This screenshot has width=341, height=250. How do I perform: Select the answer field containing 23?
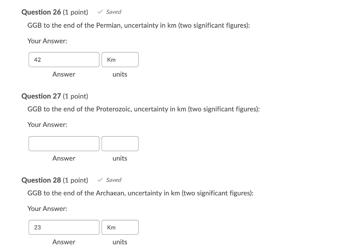pyautogui.click(x=64, y=227)
